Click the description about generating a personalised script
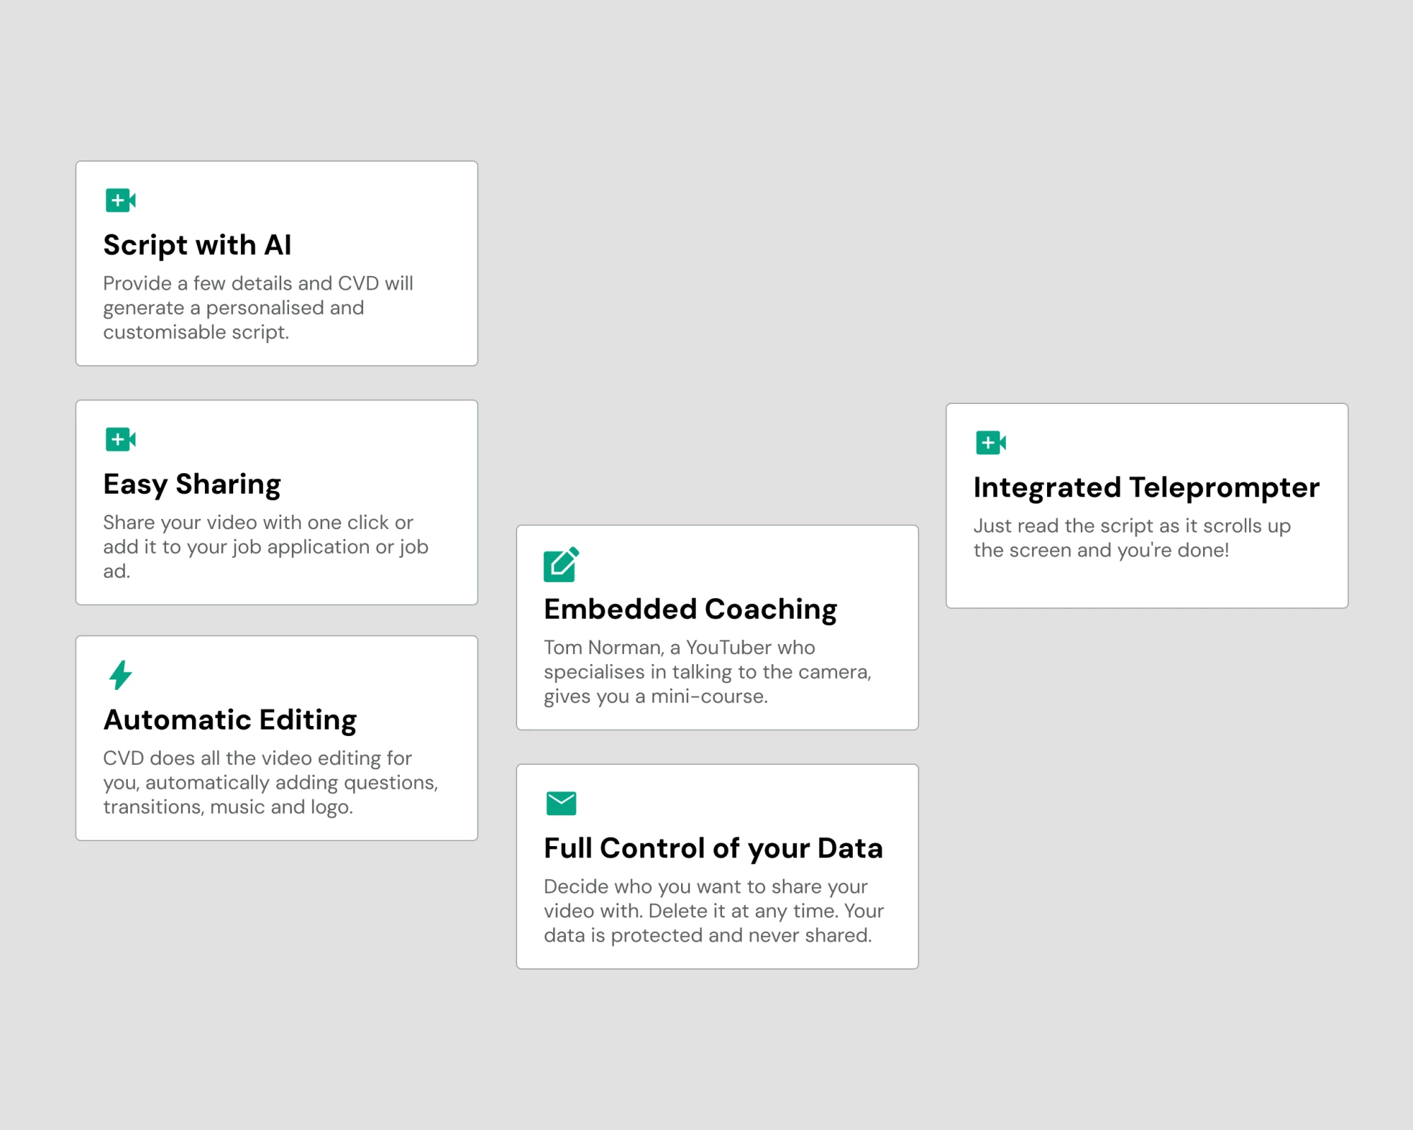The image size is (1413, 1130). tap(259, 308)
